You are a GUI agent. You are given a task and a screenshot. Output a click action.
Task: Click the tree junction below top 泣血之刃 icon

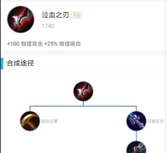click(x=83, y=104)
